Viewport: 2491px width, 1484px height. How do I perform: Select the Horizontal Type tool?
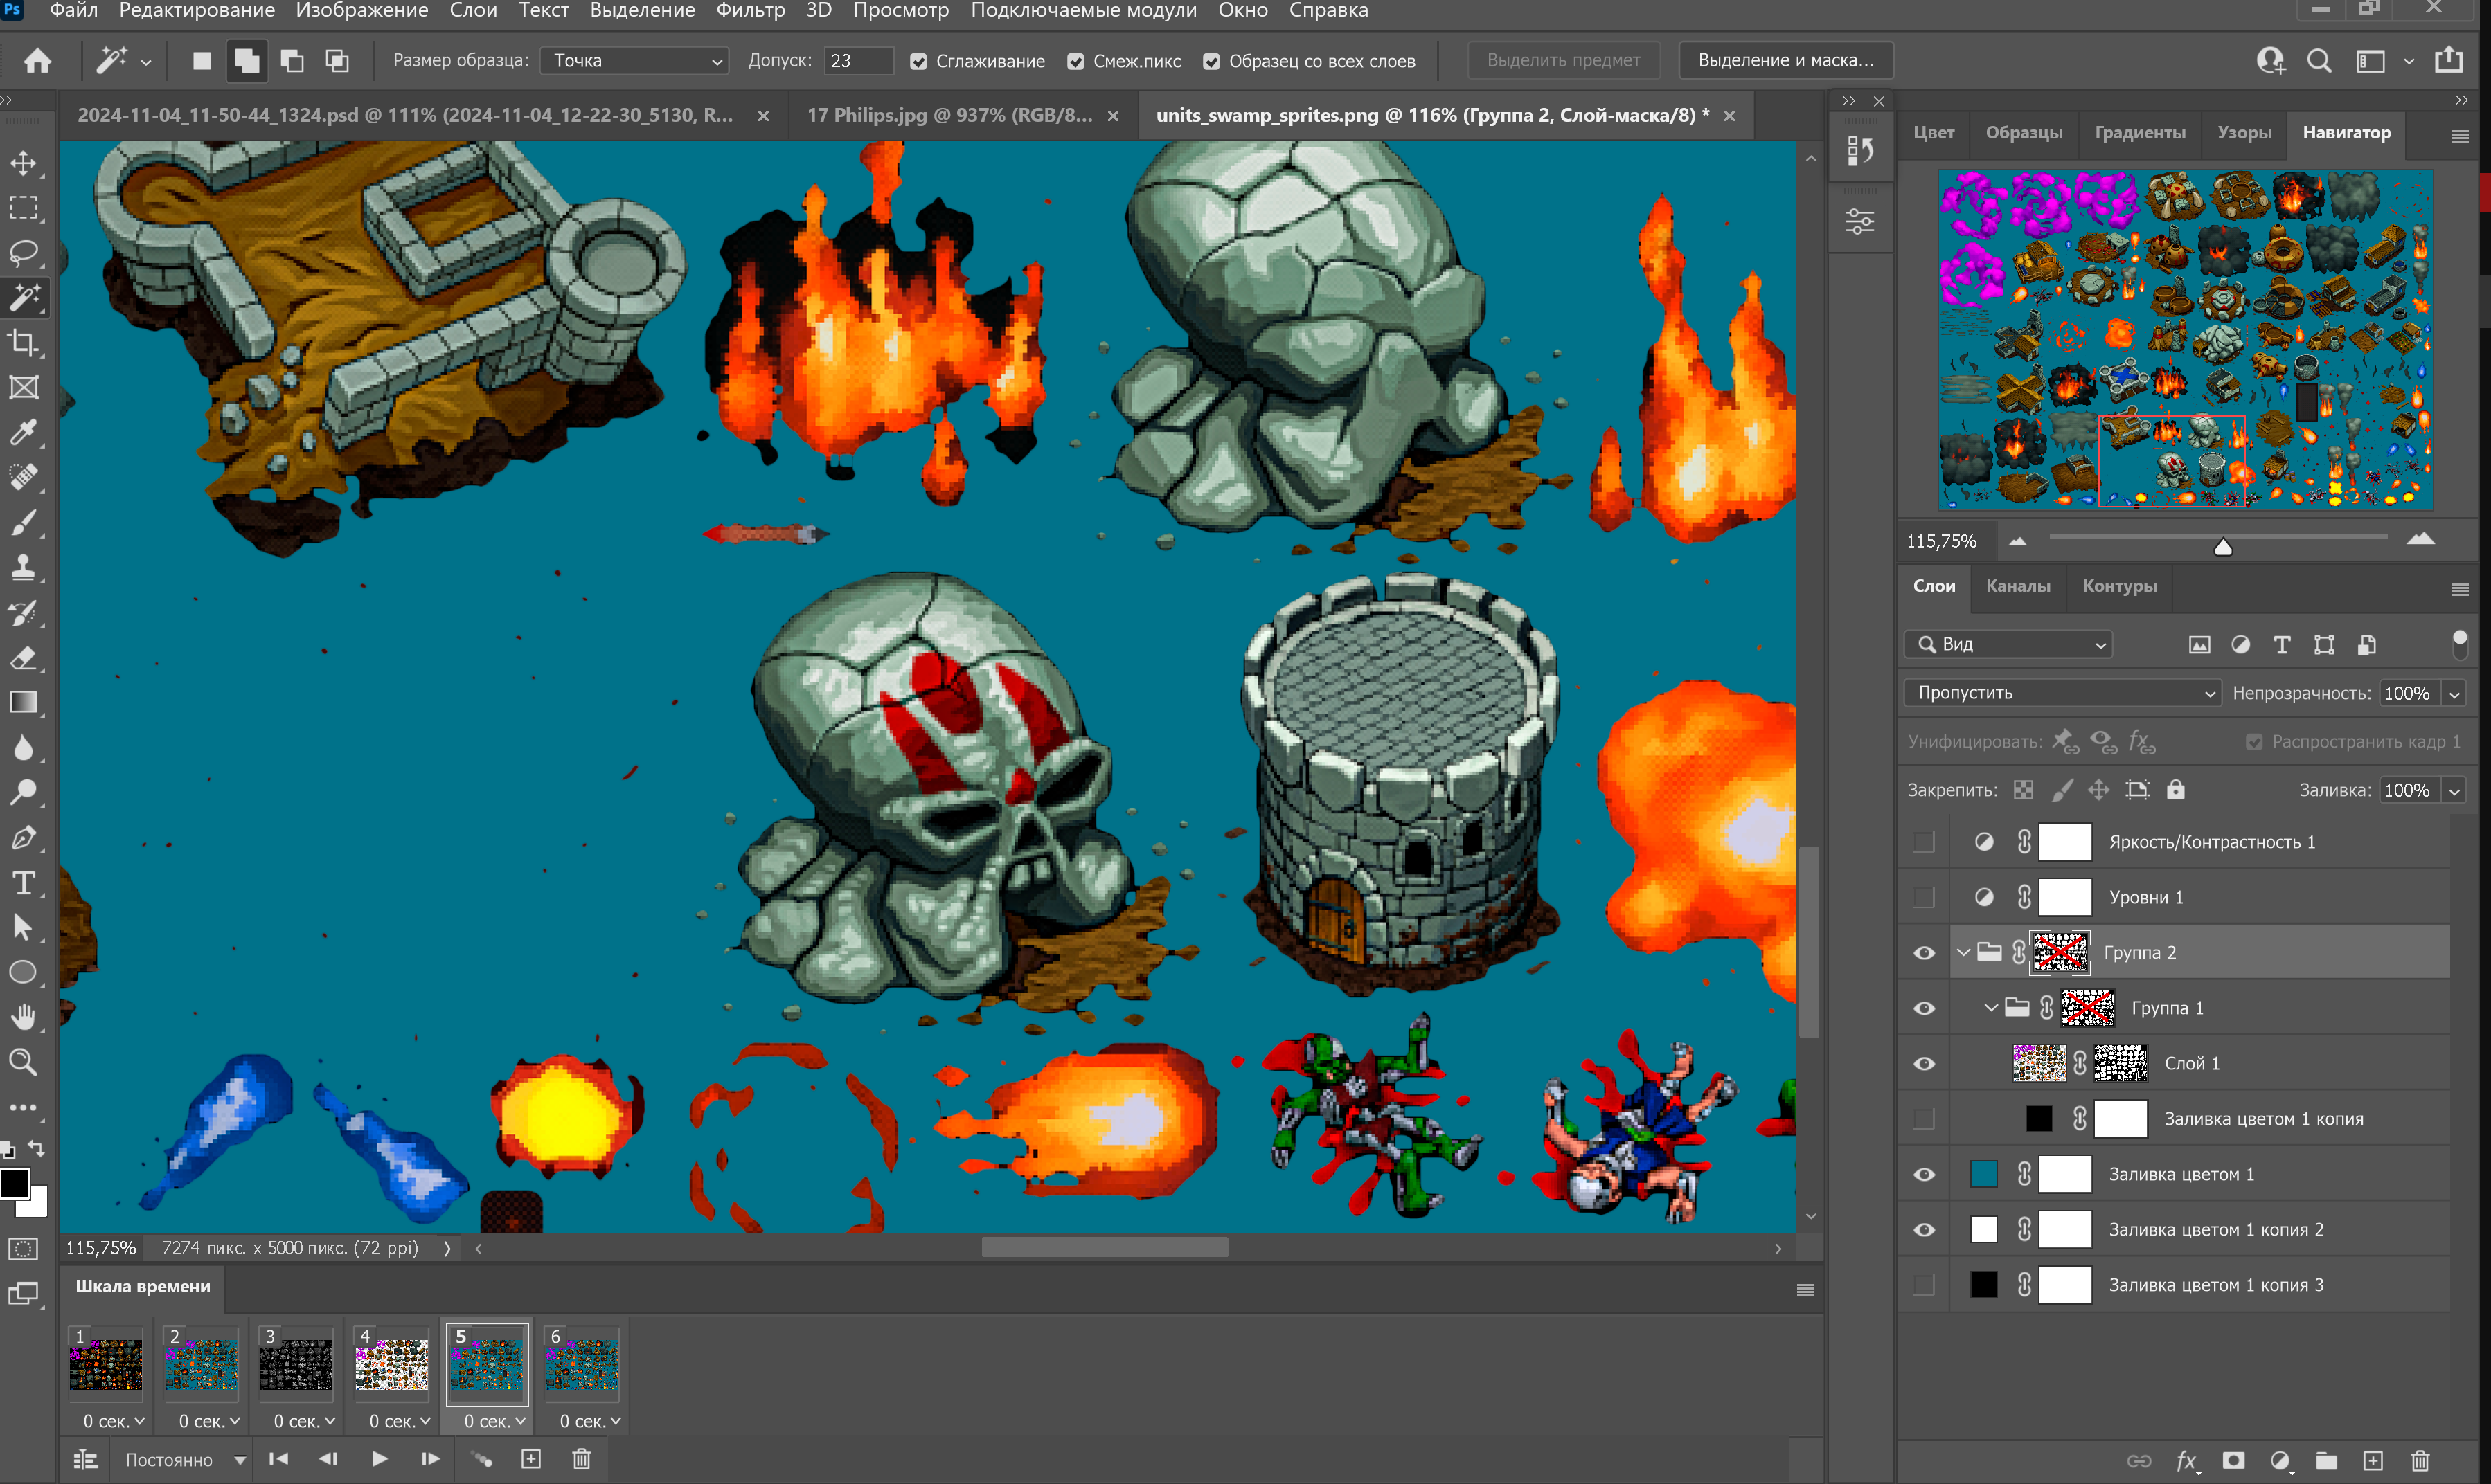(24, 882)
